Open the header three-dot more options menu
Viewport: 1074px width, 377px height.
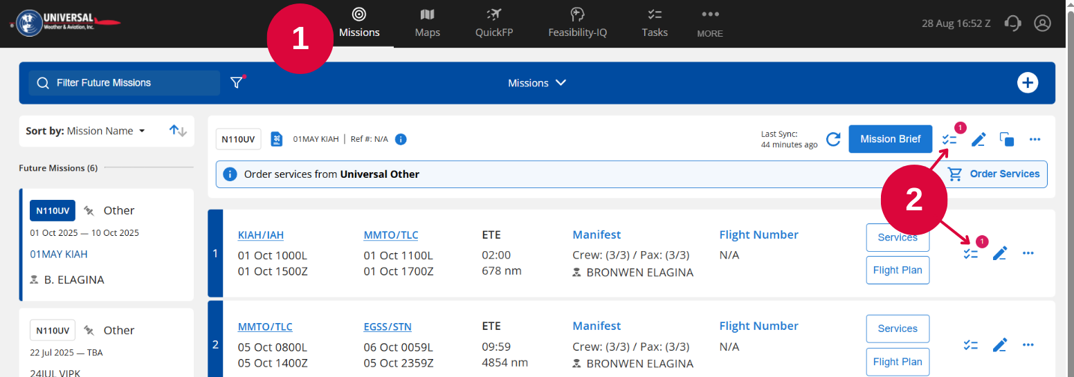tap(1035, 139)
